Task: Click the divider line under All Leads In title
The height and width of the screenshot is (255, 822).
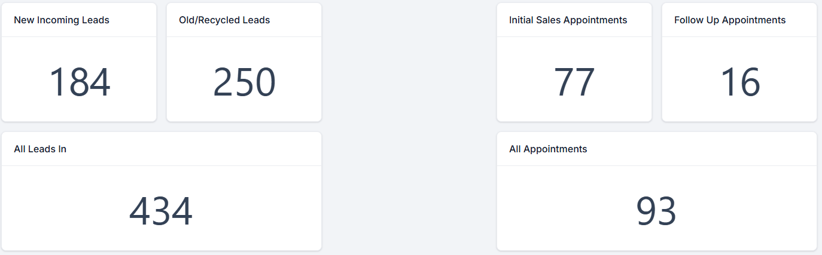Action: point(162,165)
